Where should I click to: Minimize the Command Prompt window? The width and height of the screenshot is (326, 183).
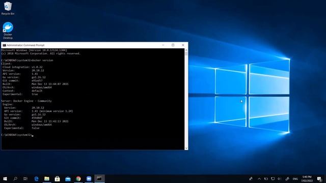tap(163, 45)
